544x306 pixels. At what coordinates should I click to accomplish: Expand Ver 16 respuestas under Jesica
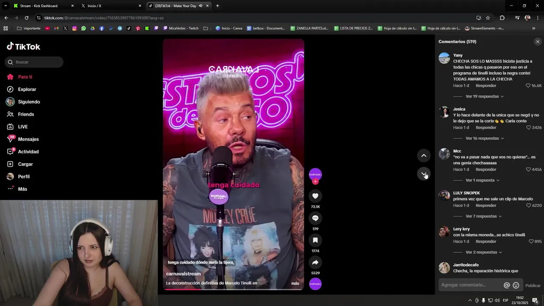pos(484,139)
